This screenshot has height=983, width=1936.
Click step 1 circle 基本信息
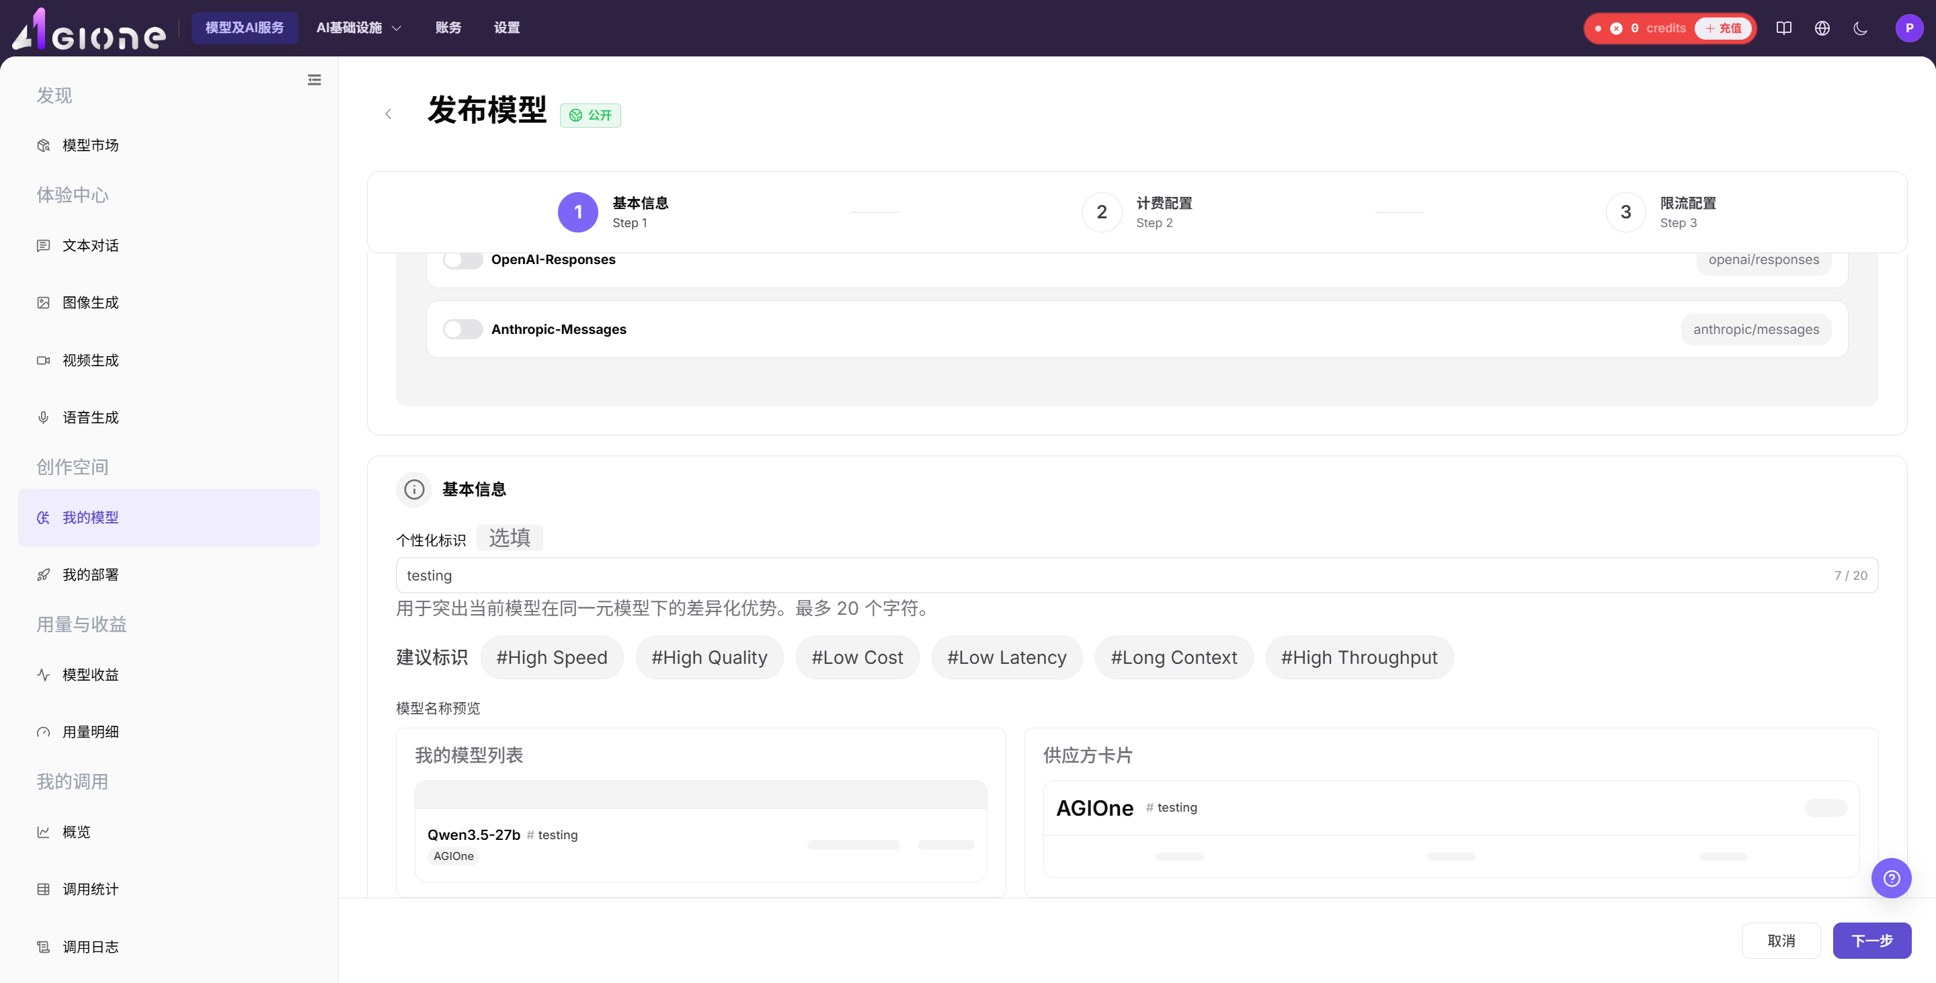coord(578,212)
